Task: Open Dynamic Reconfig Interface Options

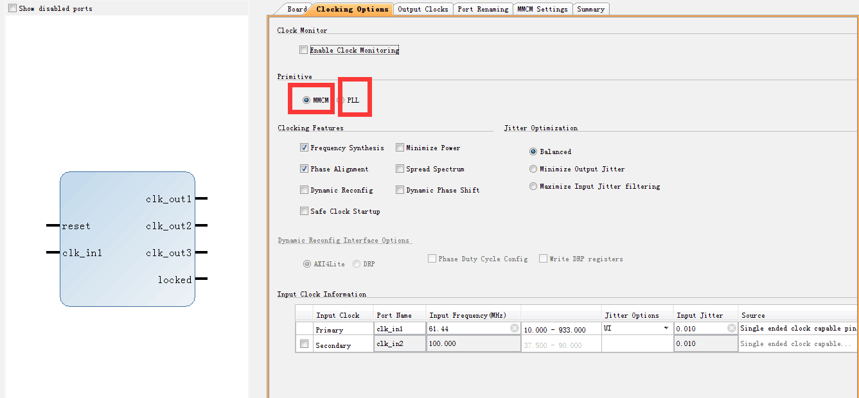Action: point(344,239)
